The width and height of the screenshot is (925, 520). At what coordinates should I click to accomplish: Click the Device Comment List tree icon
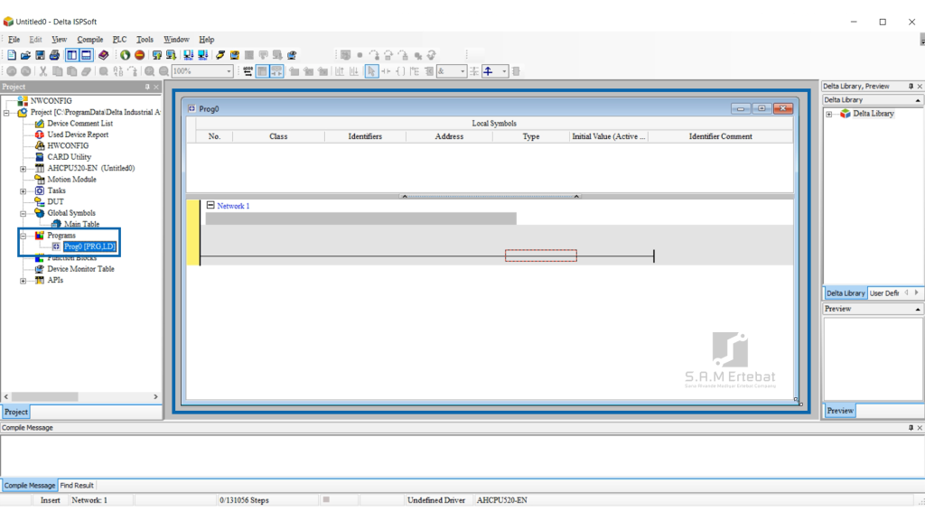(x=40, y=123)
